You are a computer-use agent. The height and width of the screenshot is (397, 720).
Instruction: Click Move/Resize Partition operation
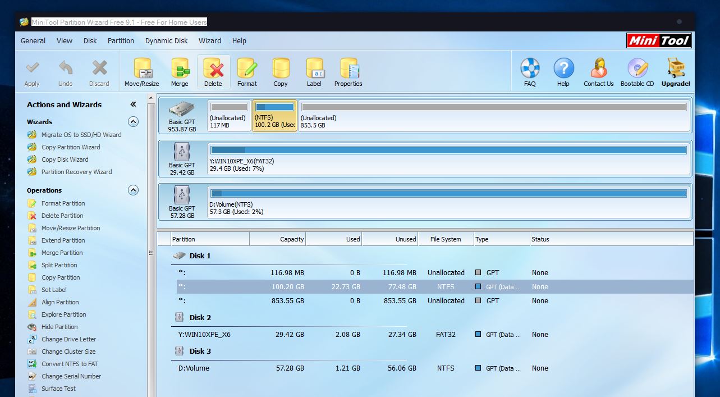point(71,228)
